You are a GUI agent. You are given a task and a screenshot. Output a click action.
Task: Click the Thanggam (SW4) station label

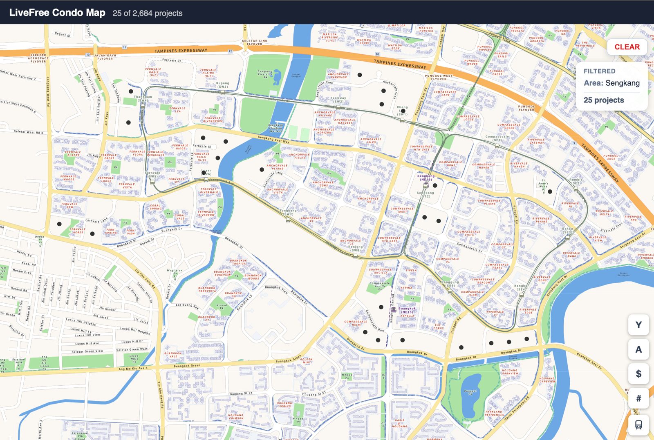143,98
